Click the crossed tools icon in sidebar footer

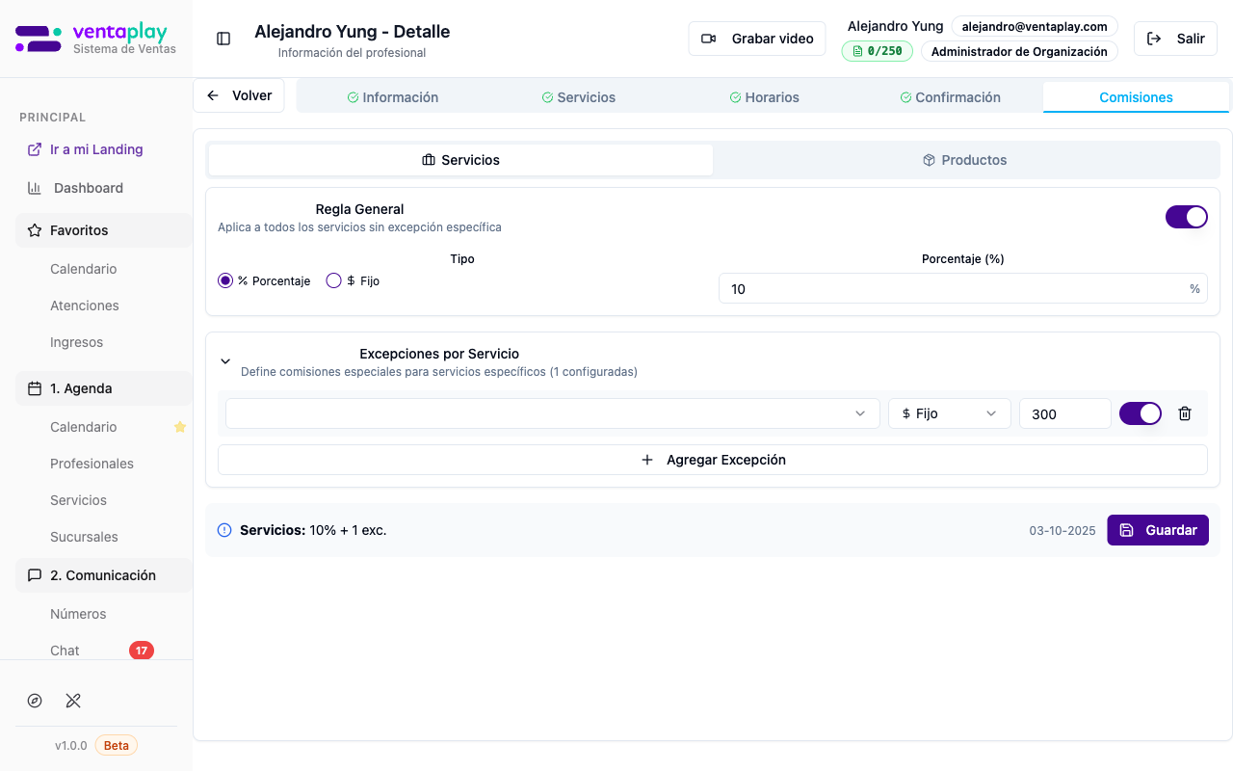tap(73, 701)
